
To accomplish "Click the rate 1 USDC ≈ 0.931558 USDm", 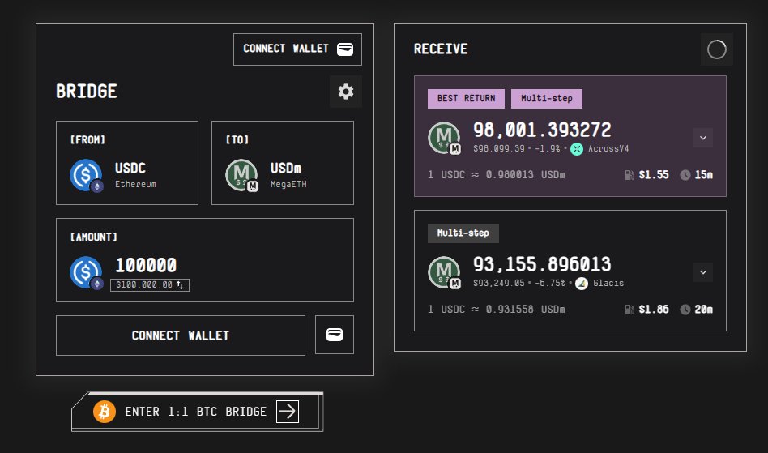I will click(496, 310).
